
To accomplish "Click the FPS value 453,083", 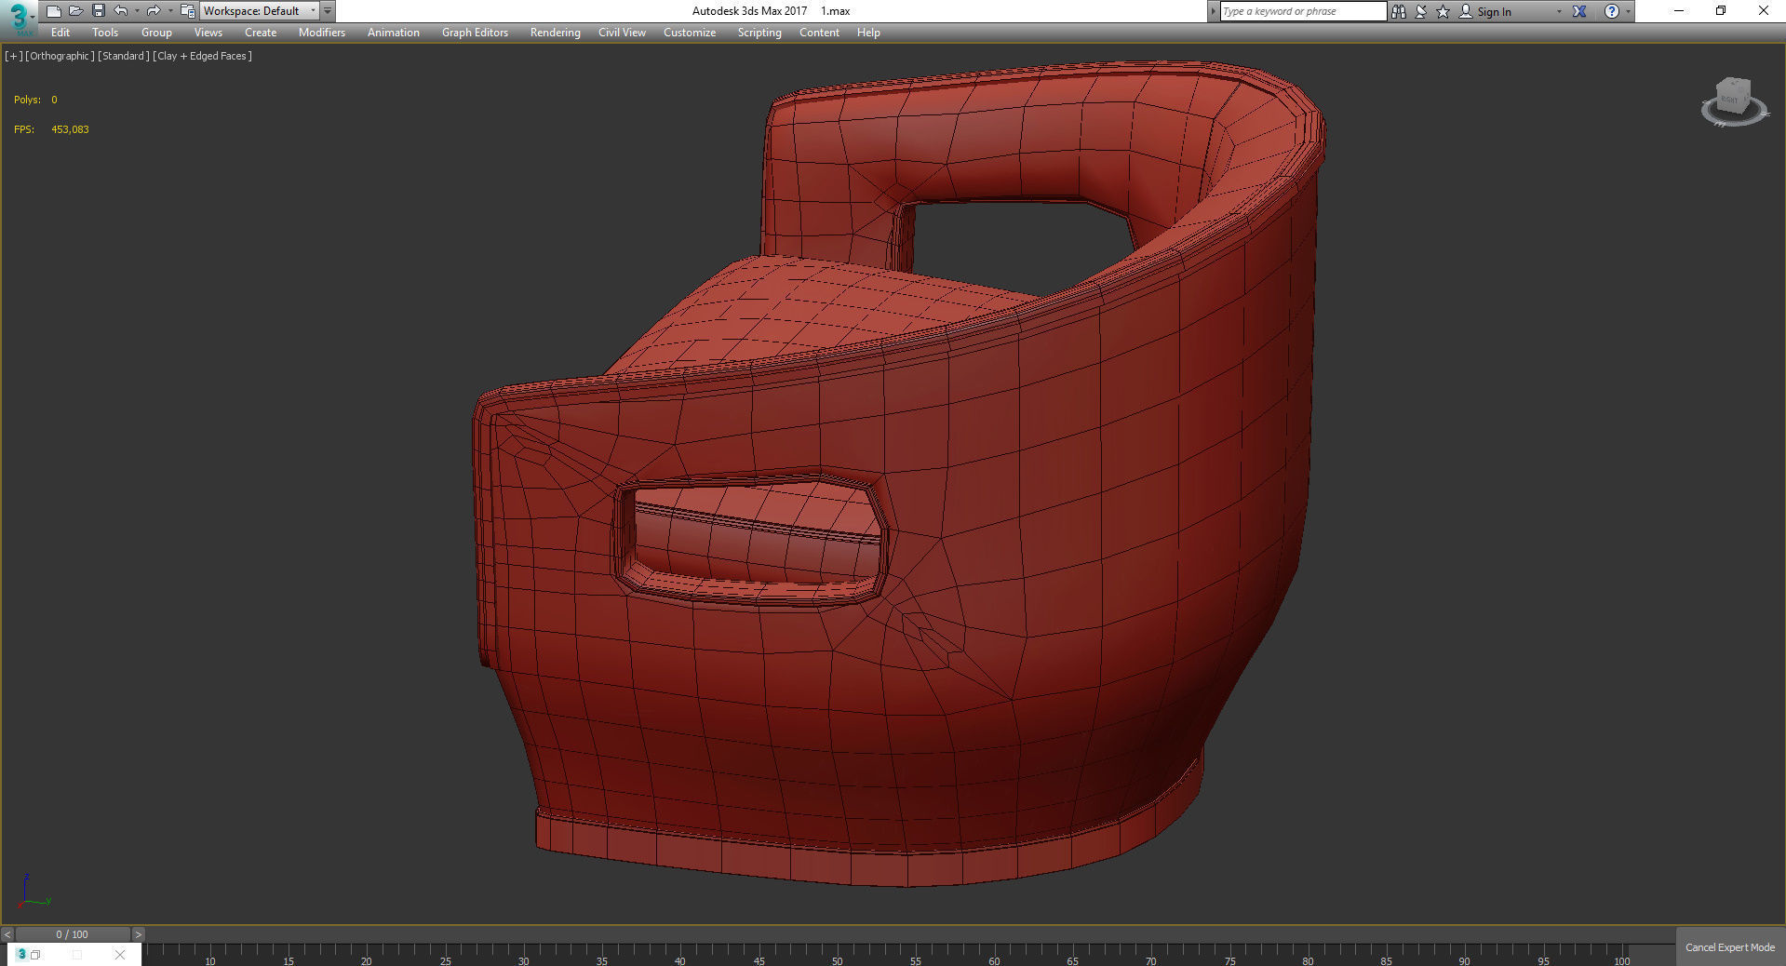I will click(70, 129).
